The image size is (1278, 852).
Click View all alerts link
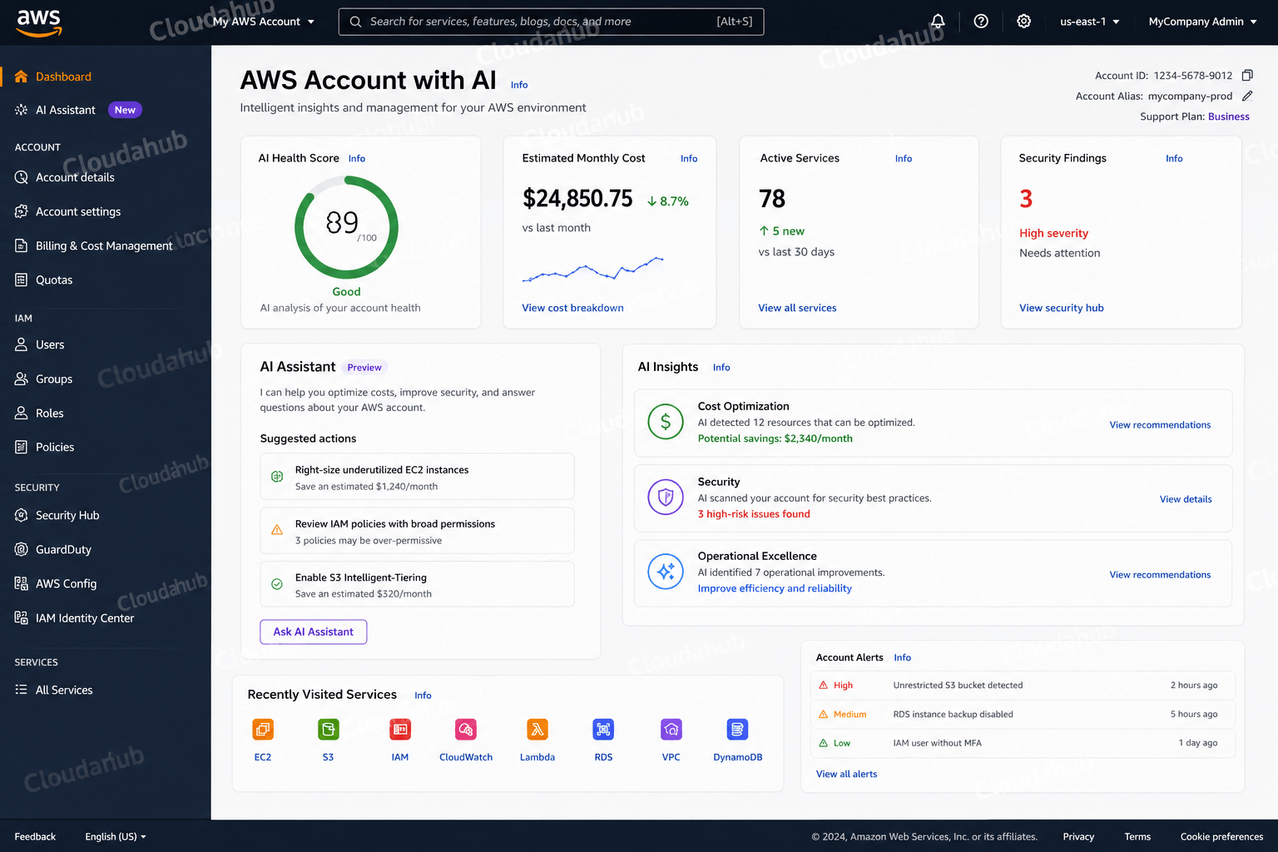pyautogui.click(x=846, y=774)
